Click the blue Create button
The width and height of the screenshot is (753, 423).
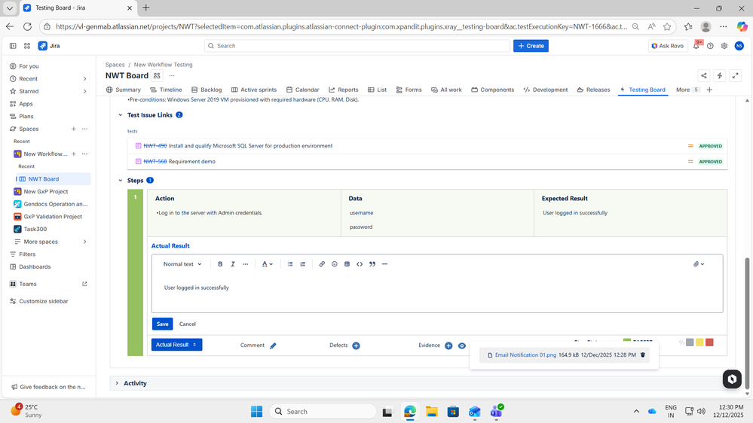531,46
